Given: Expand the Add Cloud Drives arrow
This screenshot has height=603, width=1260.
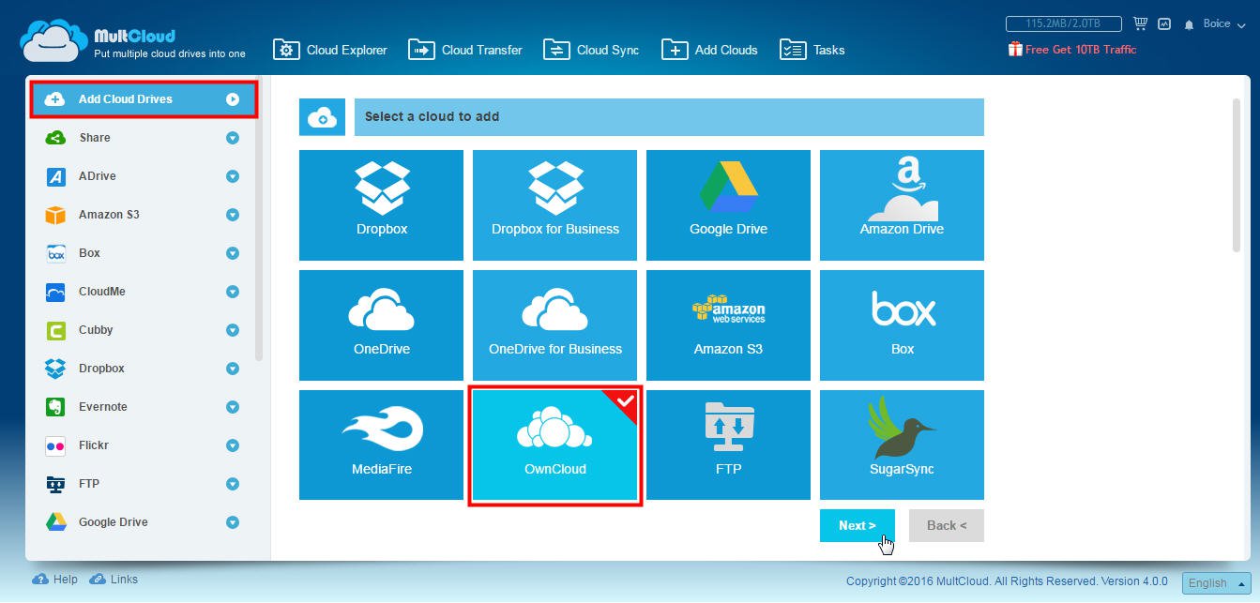Looking at the screenshot, I should coord(233,99).
